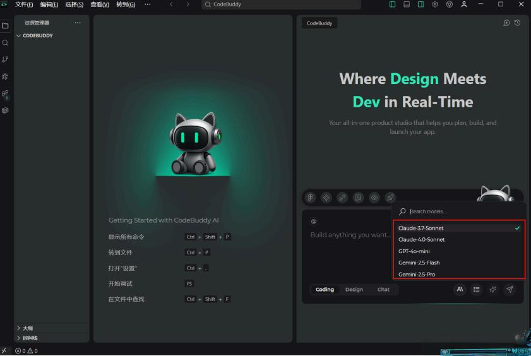Choose the Gemini-2.5-Flash model

(x=419, y=263)
